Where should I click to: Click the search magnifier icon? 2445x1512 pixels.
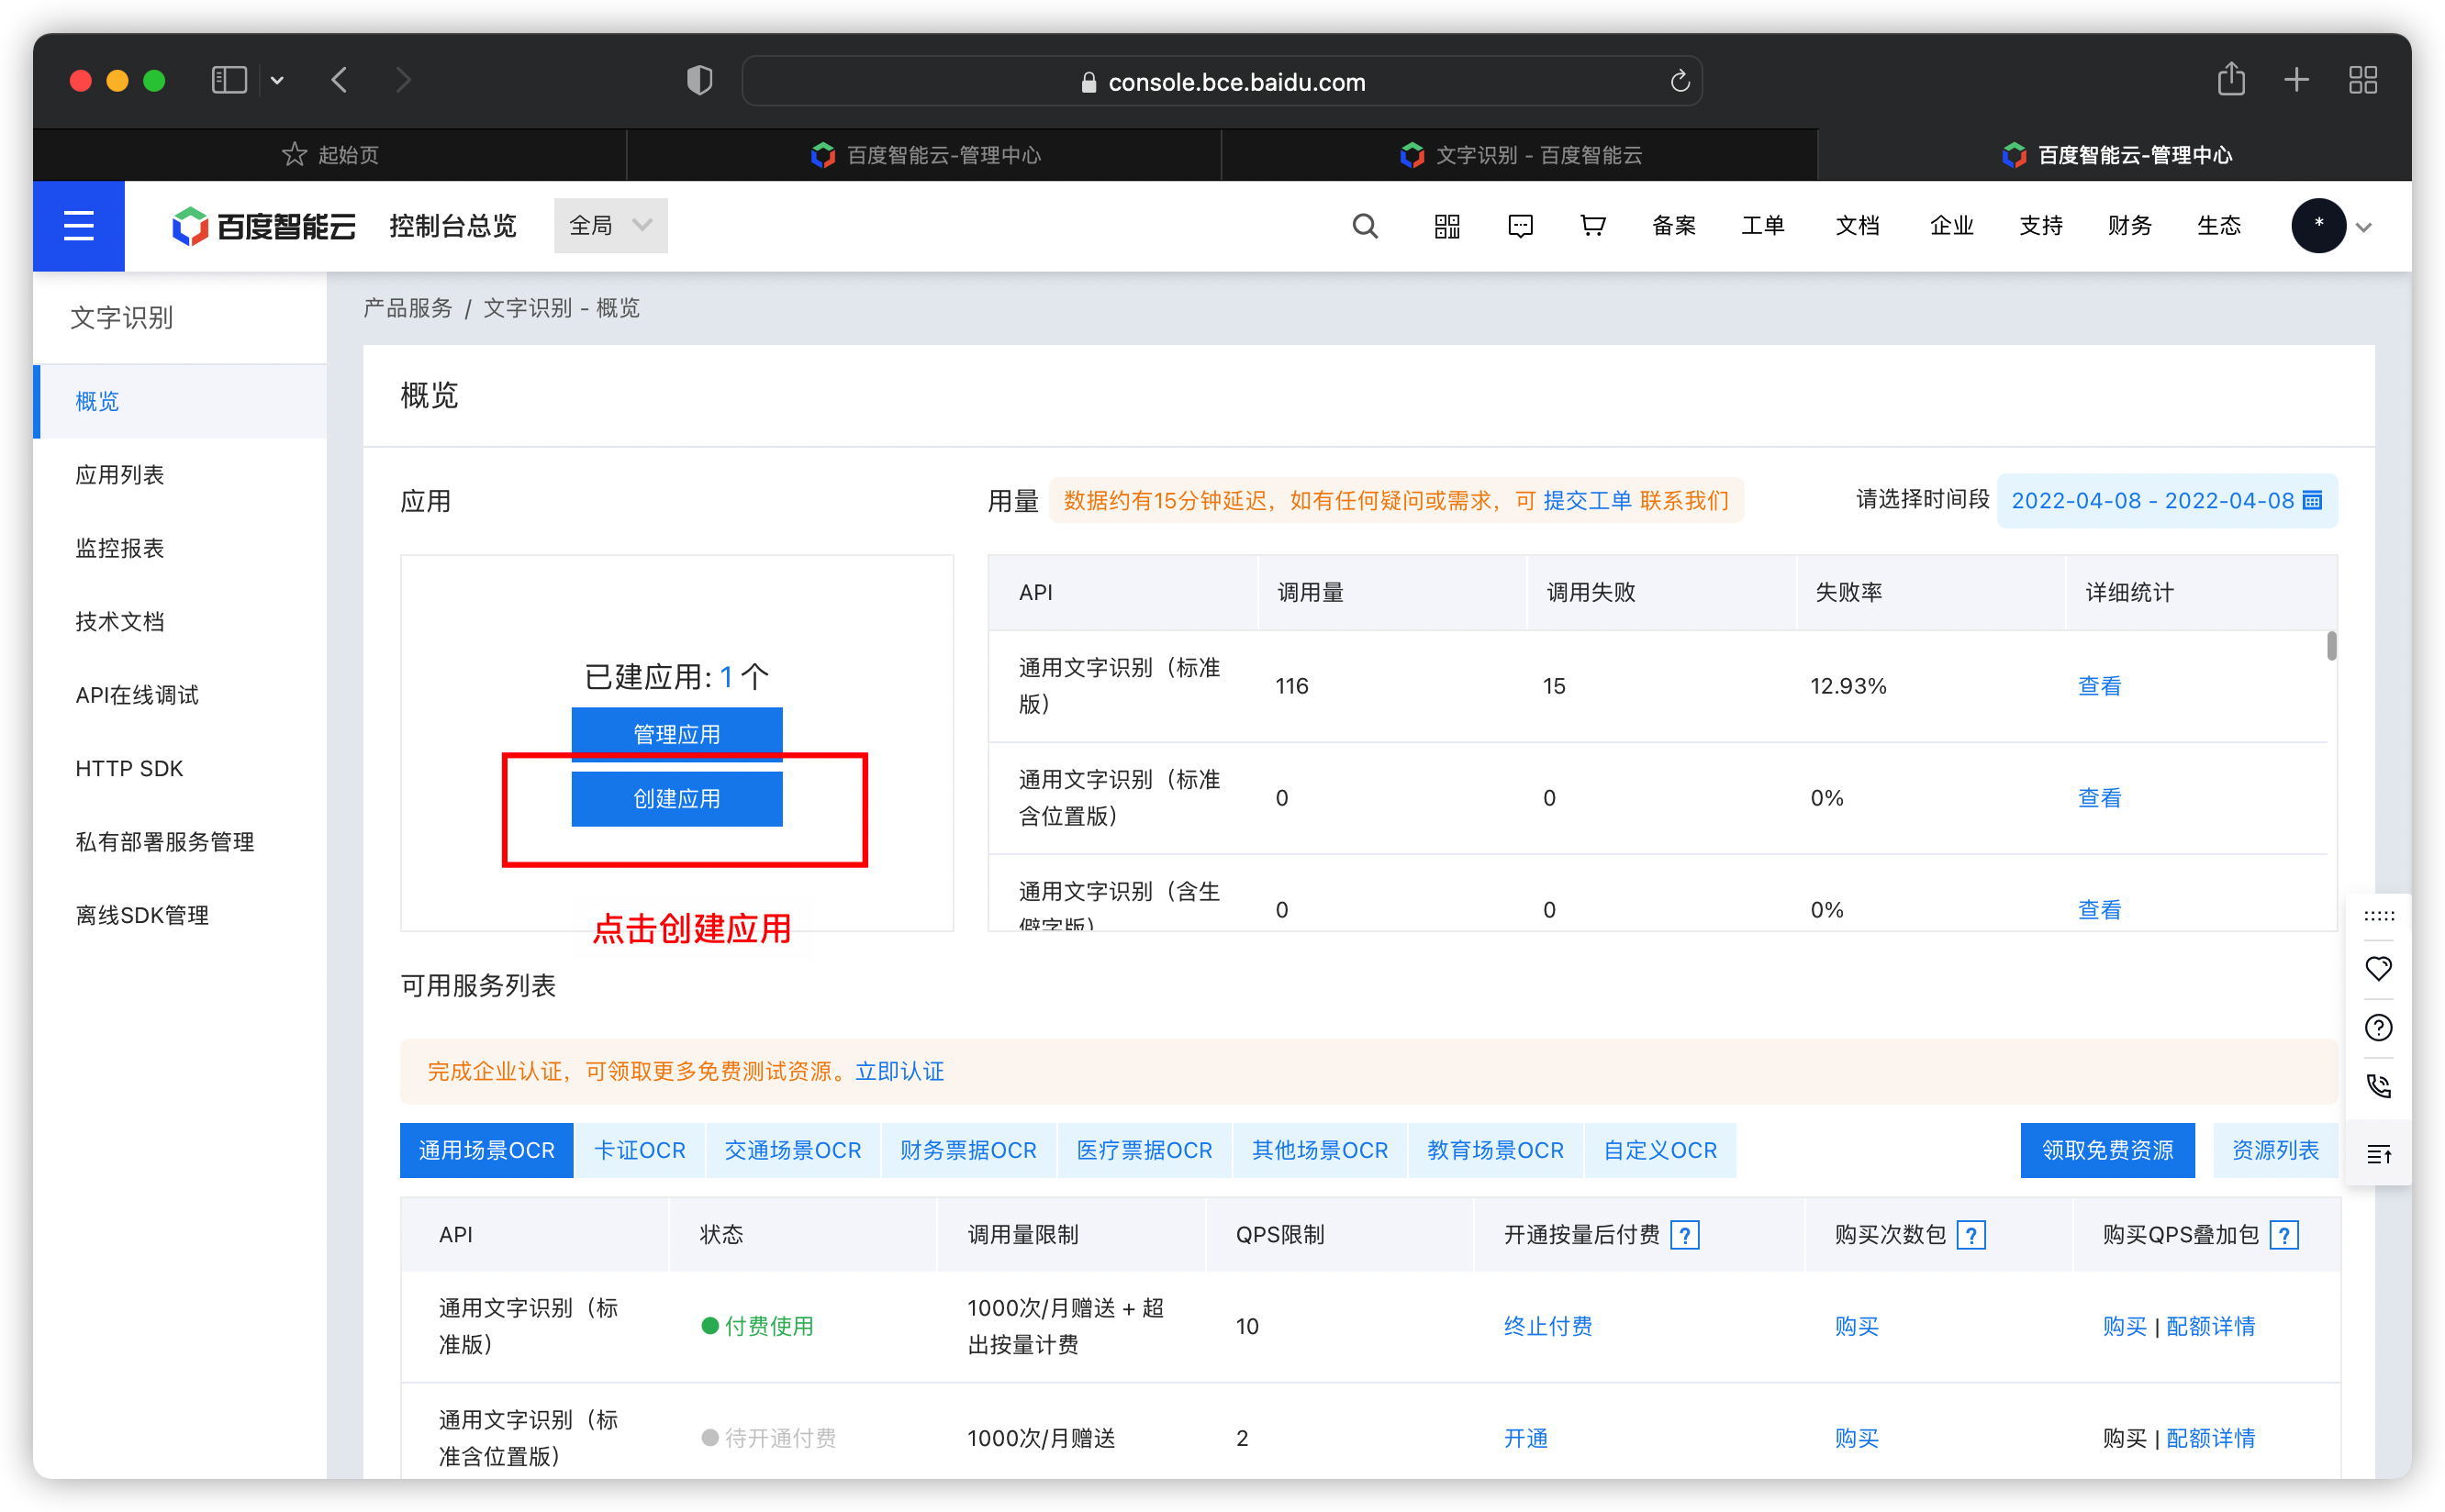tap(1365, 226)
